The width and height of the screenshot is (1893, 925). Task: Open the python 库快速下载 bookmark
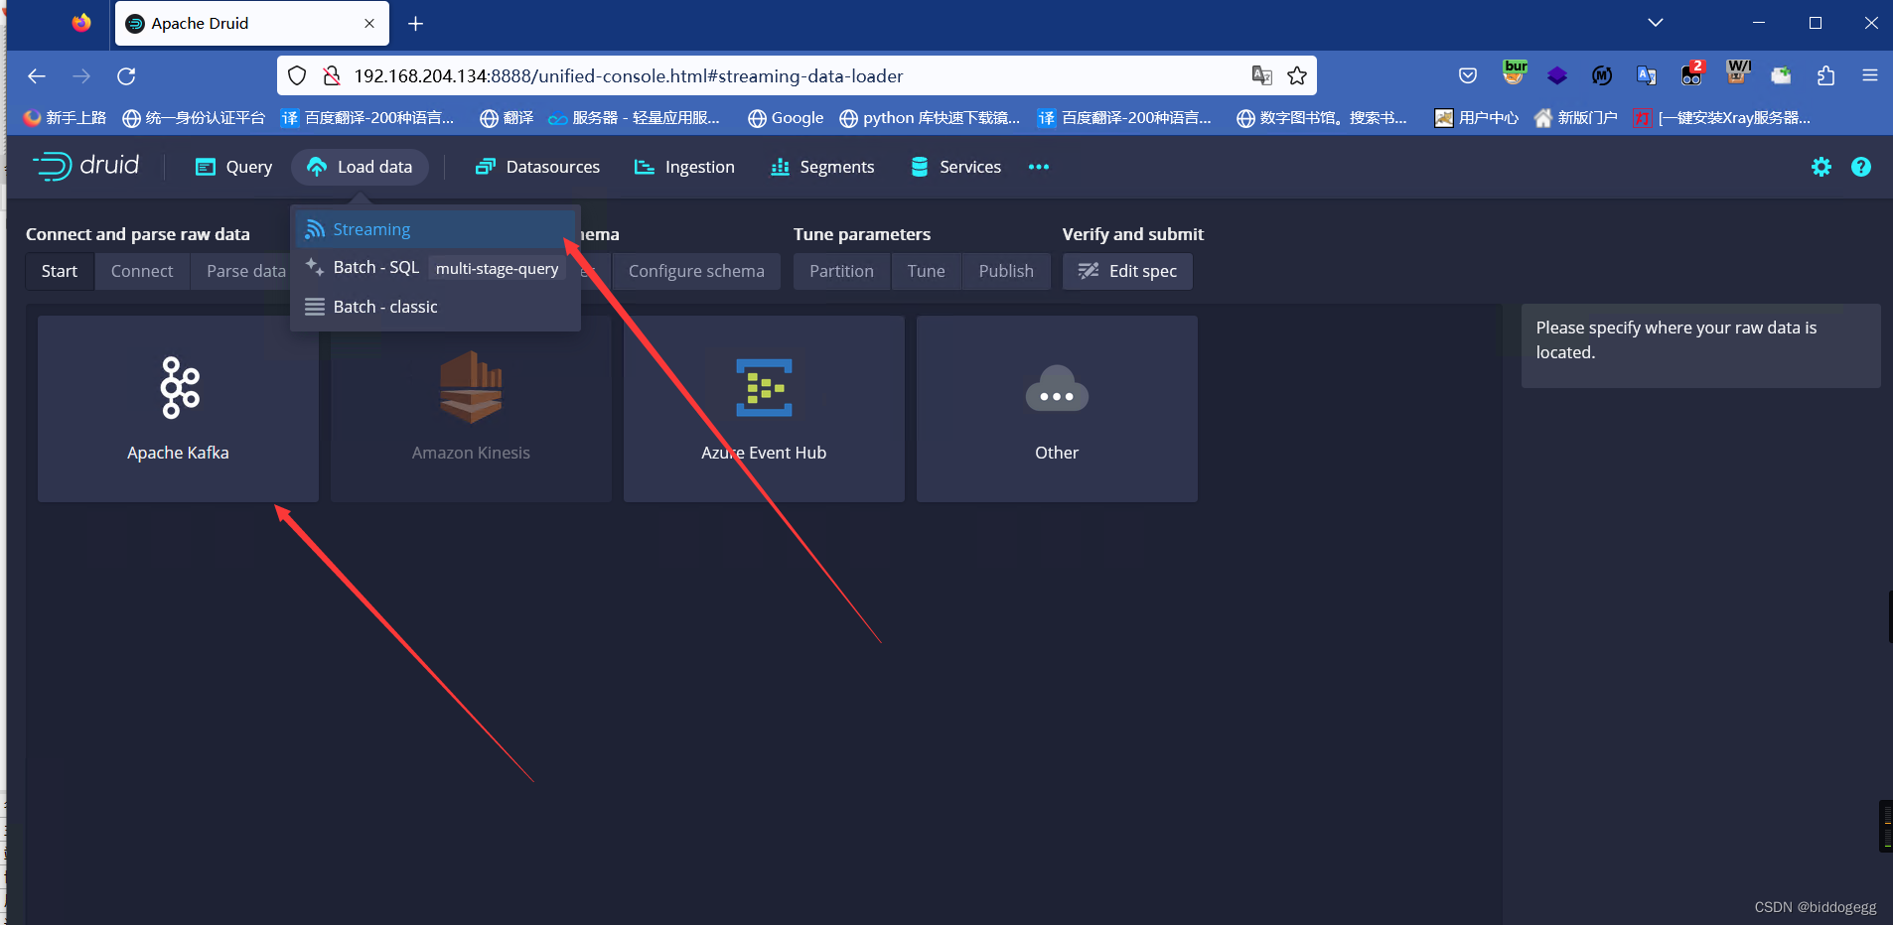click(930, 118)
